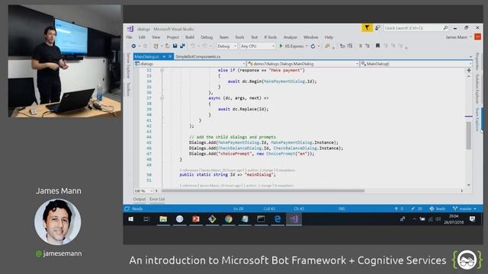This screenshot has height=274, width=488.
Task: Open the James Mann account dropdown
Action: (x=458, y=37)
